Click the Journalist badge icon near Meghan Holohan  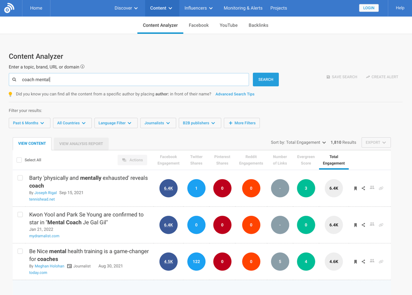(69, 266)
